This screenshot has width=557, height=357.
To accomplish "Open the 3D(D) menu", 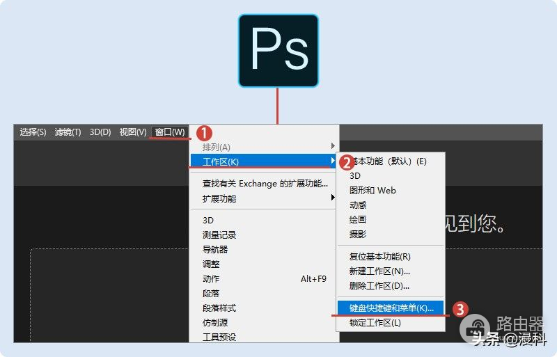I will [x=100, y=132].
